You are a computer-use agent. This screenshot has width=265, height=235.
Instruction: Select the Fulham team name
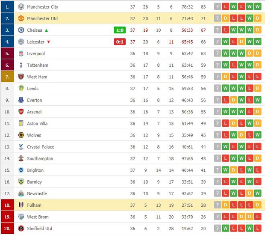(34, 205)
